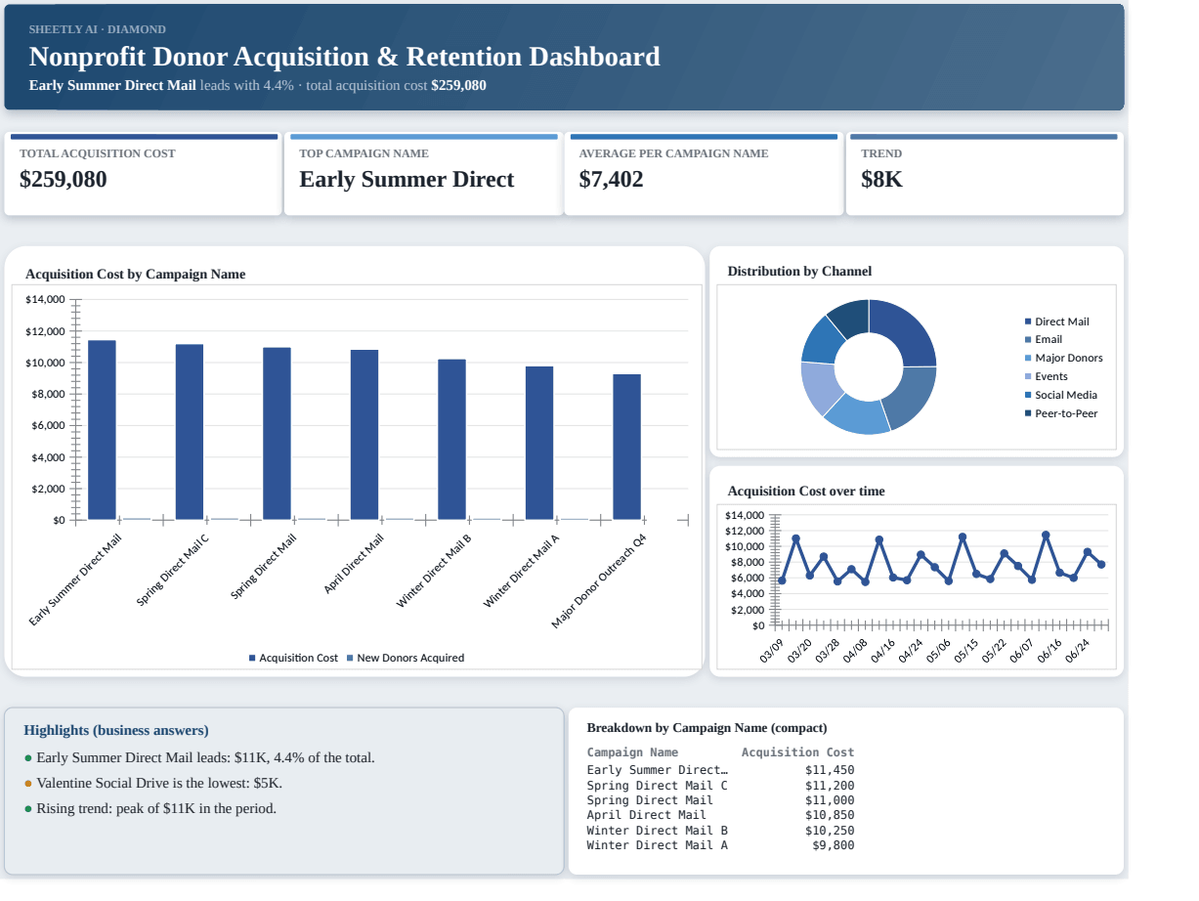Select the Major Donors legend entry
This screenshot has height=901, width=1199.
[x=1063, y=358]
